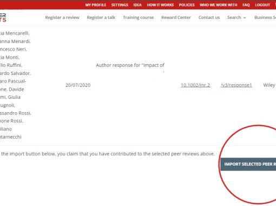276x206 pixels.
Task: Open the FAQ link
Action: coord(246,5)
